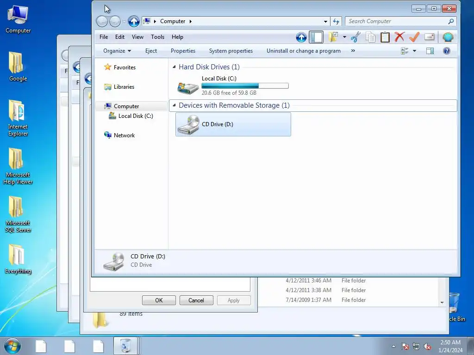The image size is (474, 355).
Task: Collapse Devices with Removable Storage group
Action: 174,105
